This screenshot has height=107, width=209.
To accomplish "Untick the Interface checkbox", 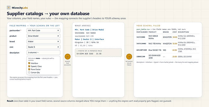I will point(29,63).
